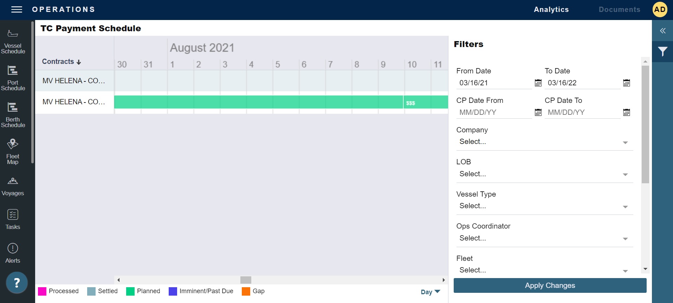The height and width of the screenshot is (303, 673).
Task: Open the Ops Coordinator dropdown
Action: pos(625,239)
